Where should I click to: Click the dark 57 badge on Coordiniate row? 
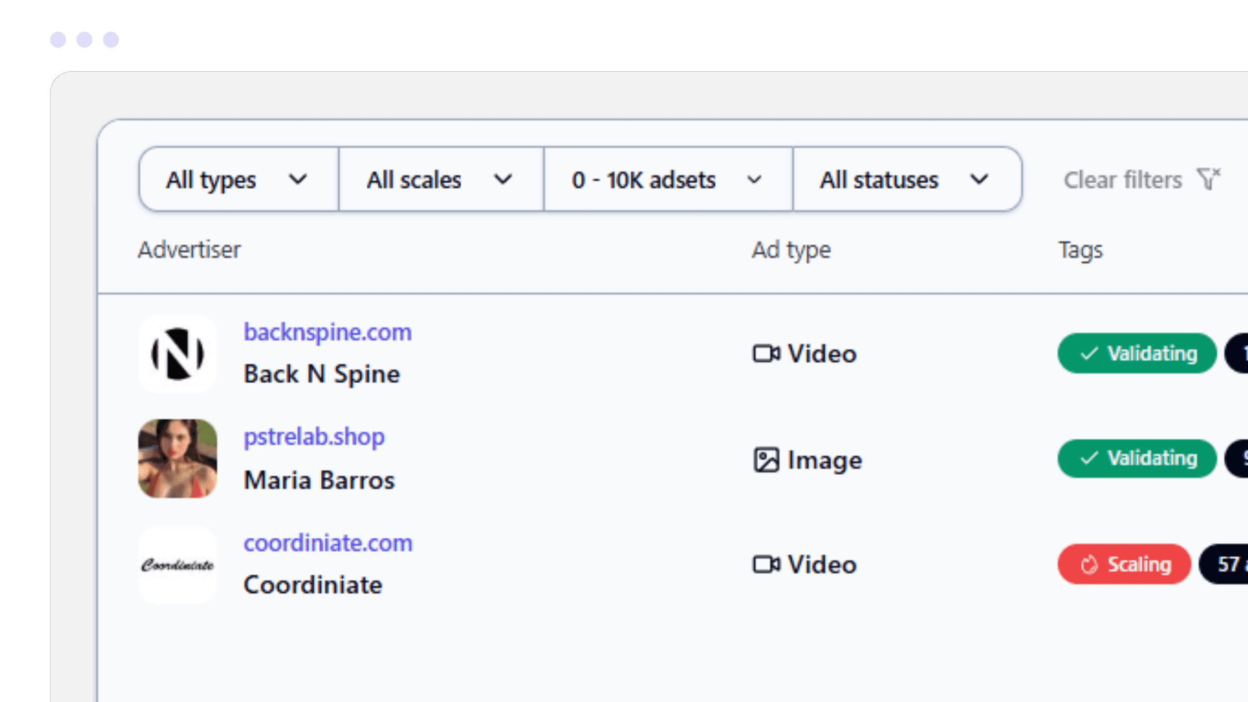pos(1224,564)
